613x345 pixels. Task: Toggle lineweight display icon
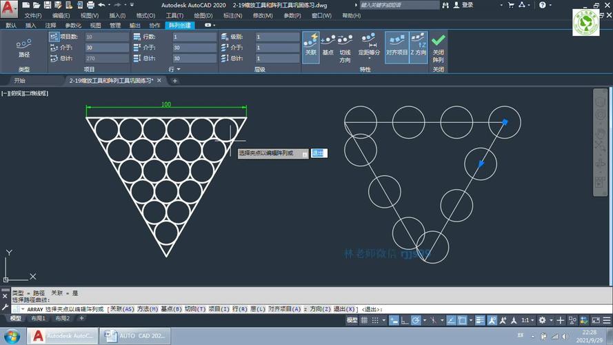480,320
